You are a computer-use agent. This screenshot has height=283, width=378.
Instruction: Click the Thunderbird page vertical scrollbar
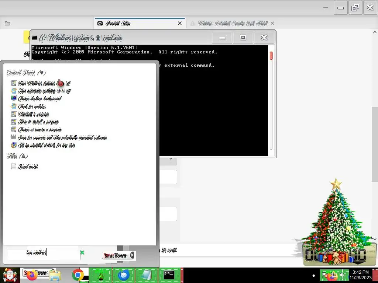375,144
